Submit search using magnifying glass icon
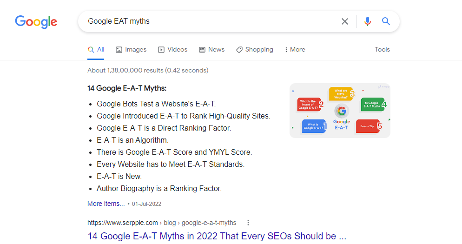The height and width of the screenshot is (244, 462). tap(386, 21)
